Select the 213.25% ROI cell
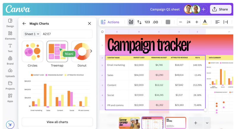 coord(197,85)
